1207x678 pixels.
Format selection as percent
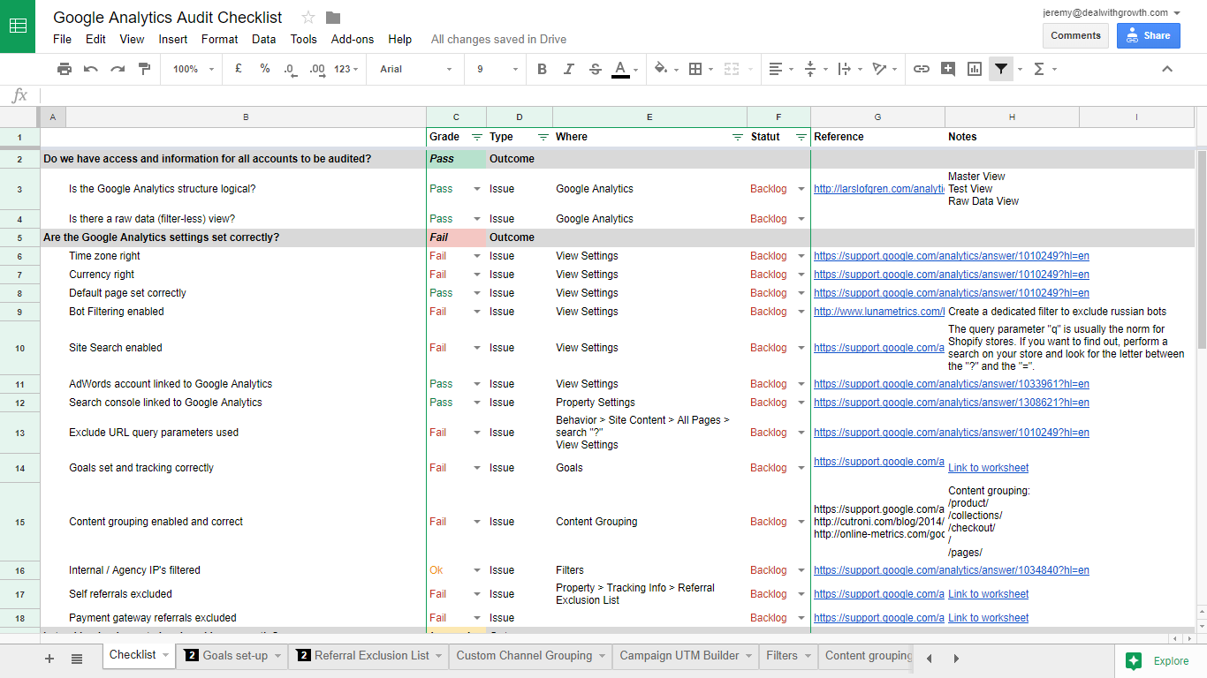pos(265,69)
